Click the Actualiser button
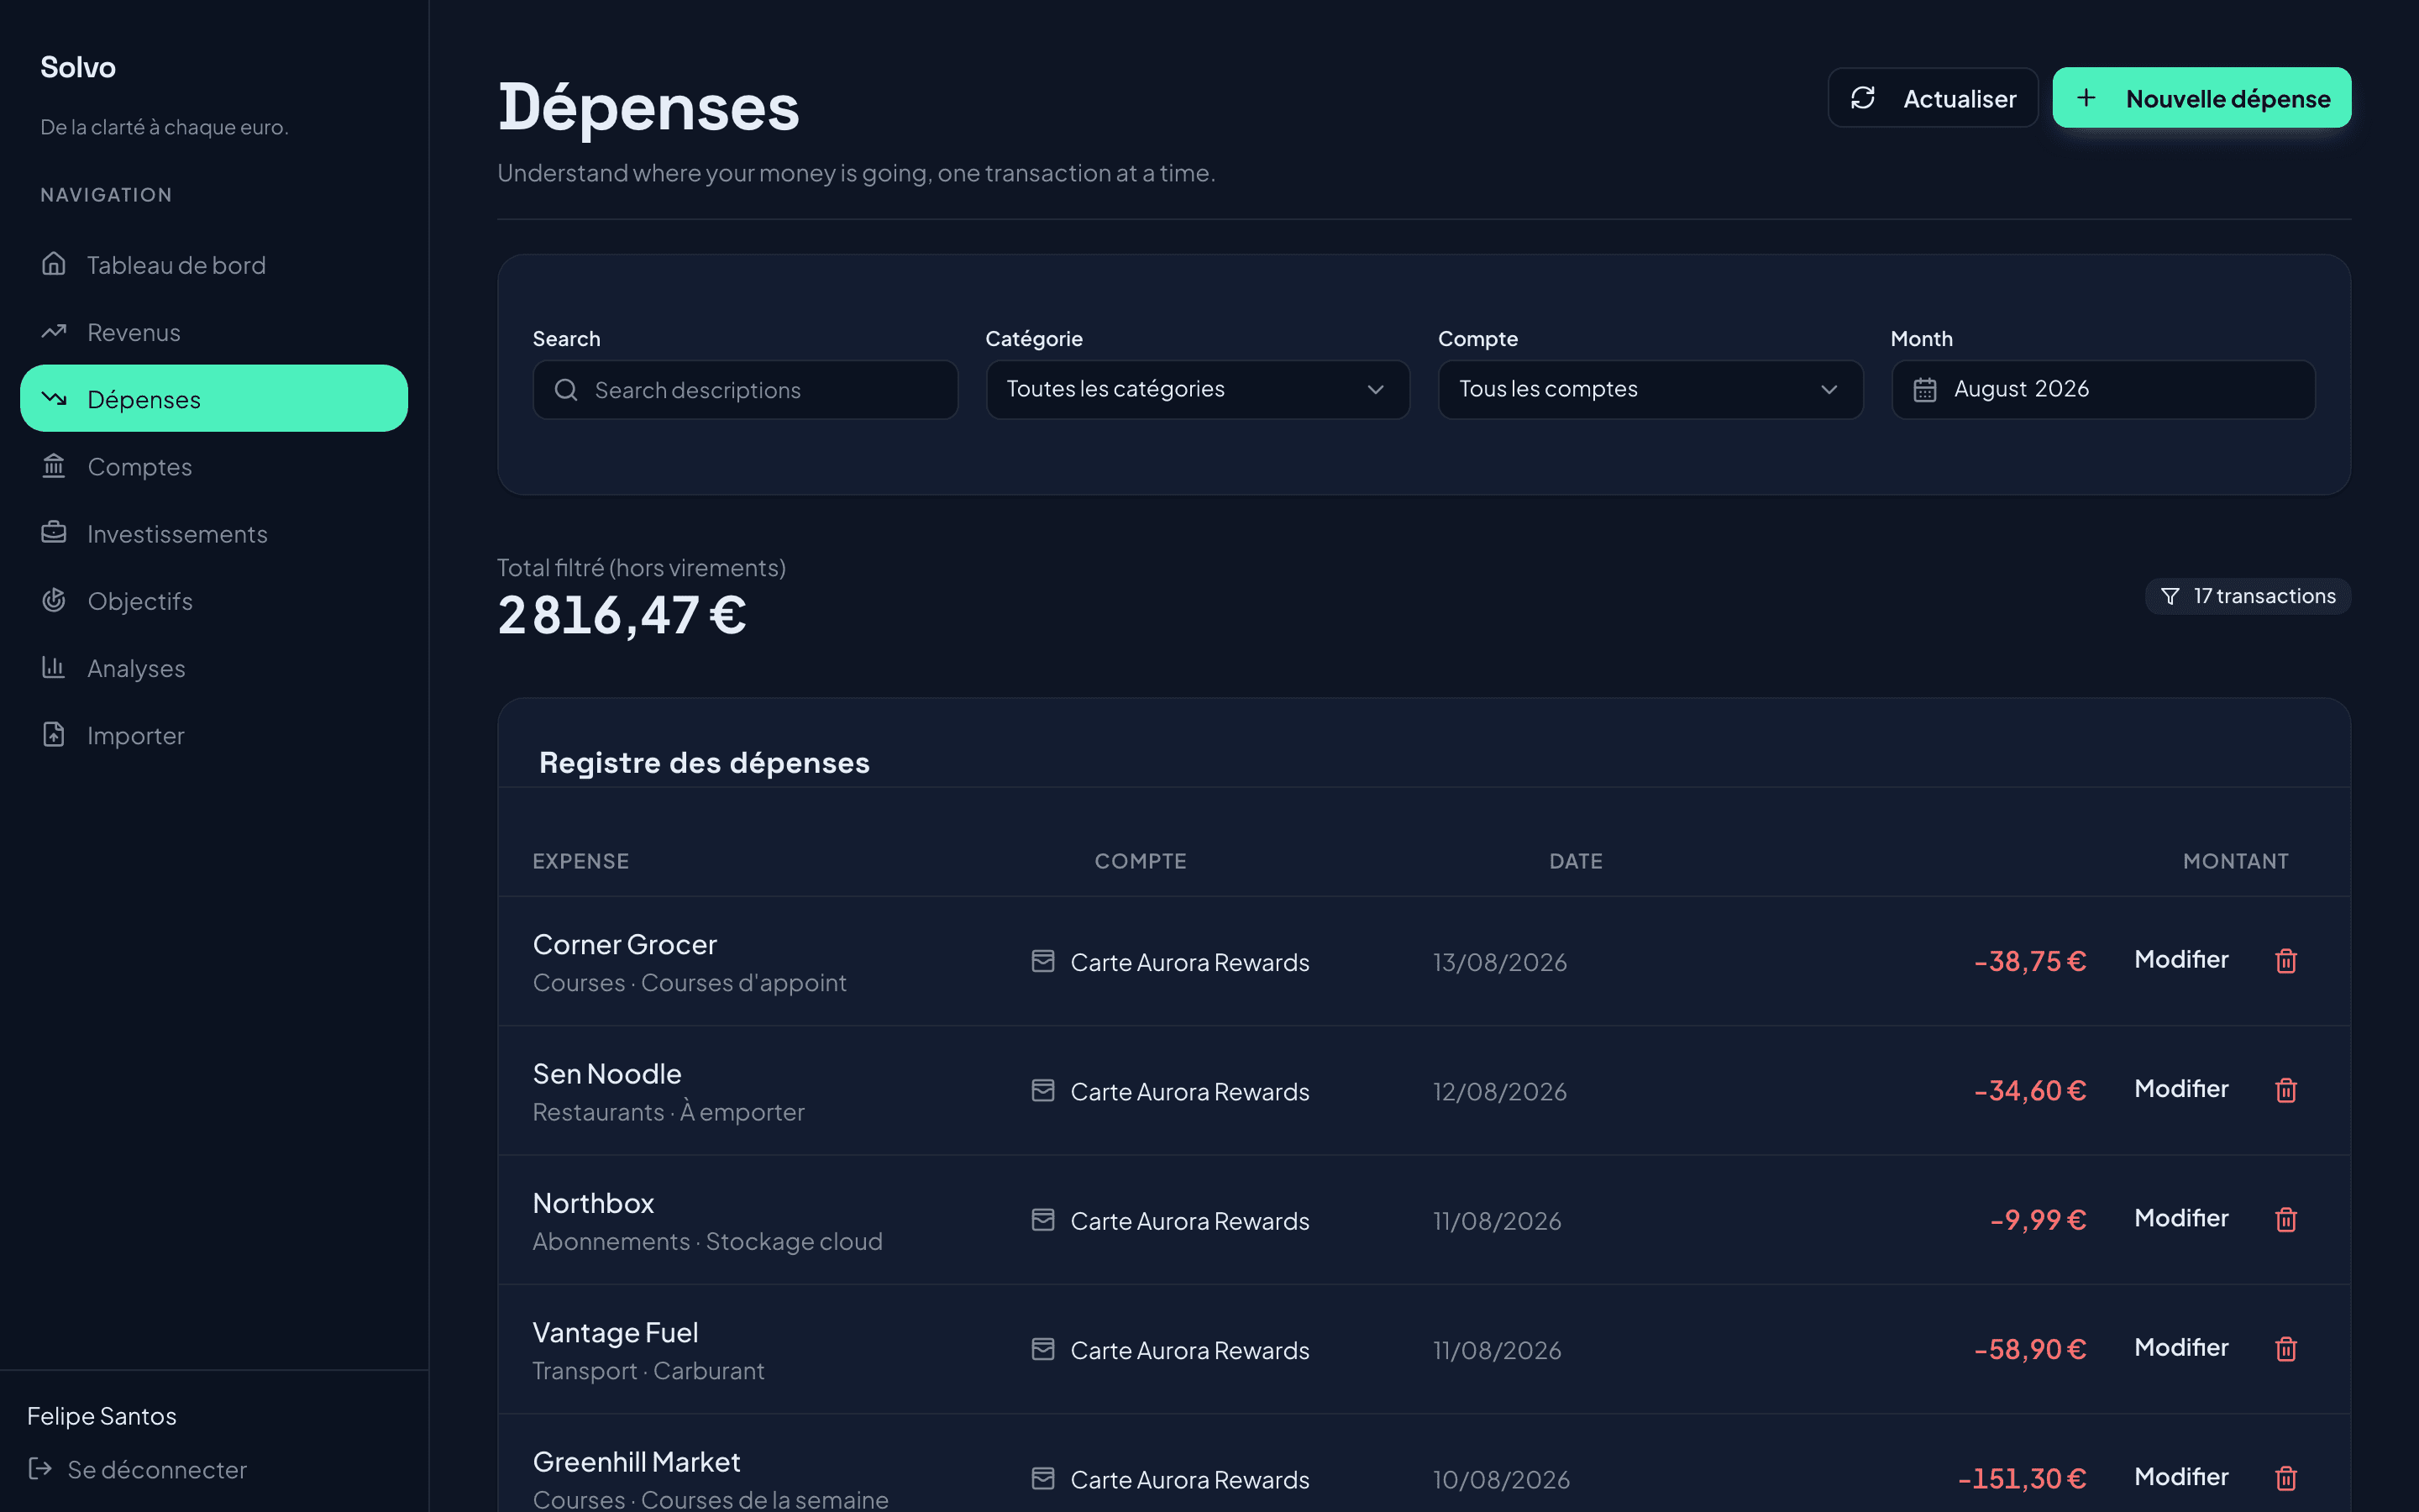This screenshot has width=2419, height=1512. coord(1932,98)
